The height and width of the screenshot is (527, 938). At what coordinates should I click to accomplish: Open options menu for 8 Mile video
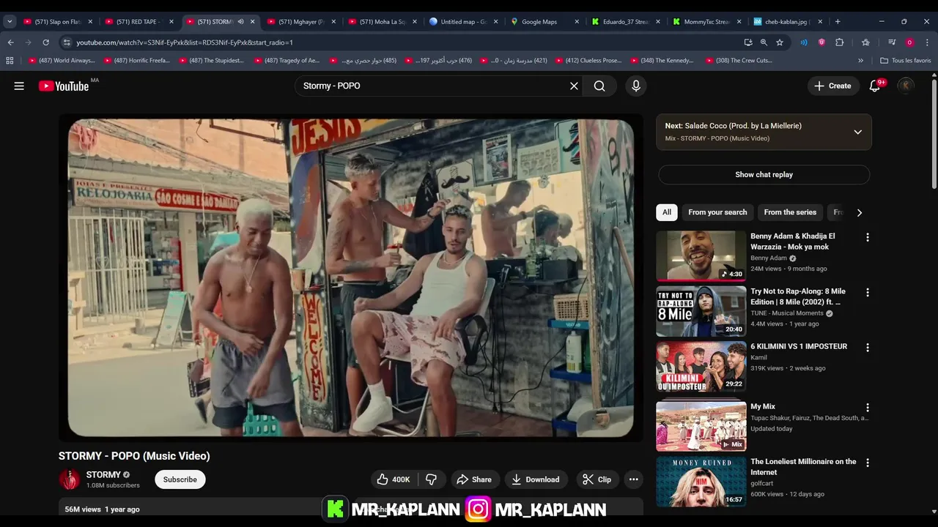[x=868, y=292]
